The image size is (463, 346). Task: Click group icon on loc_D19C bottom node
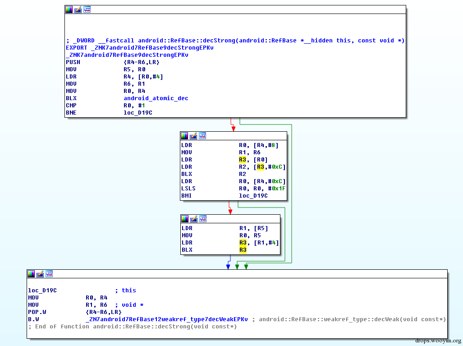pos(49,274)
